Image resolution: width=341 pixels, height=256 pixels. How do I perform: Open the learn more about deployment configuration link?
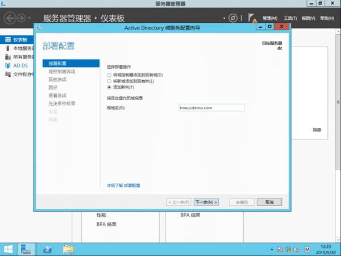point(123,185)
